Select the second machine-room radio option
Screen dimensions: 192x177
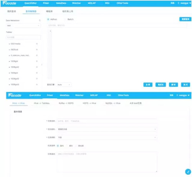click(67, 146)
